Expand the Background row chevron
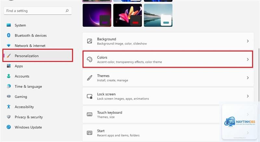Screen dimensions: 260x142 pyautogui.click(x=248, y=41)
